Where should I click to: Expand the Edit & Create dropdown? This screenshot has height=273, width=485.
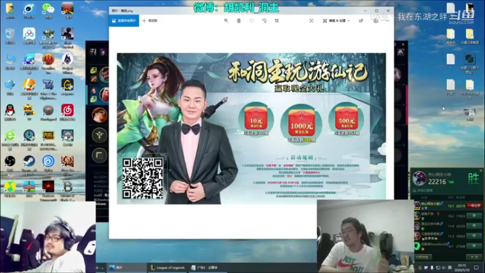click(x=336, y=21)
